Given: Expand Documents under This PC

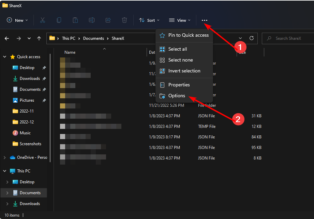Looking at the screenshot, I should (x=8, y=193).
